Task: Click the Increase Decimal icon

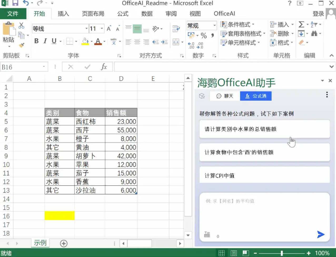Action: point(191,45)
